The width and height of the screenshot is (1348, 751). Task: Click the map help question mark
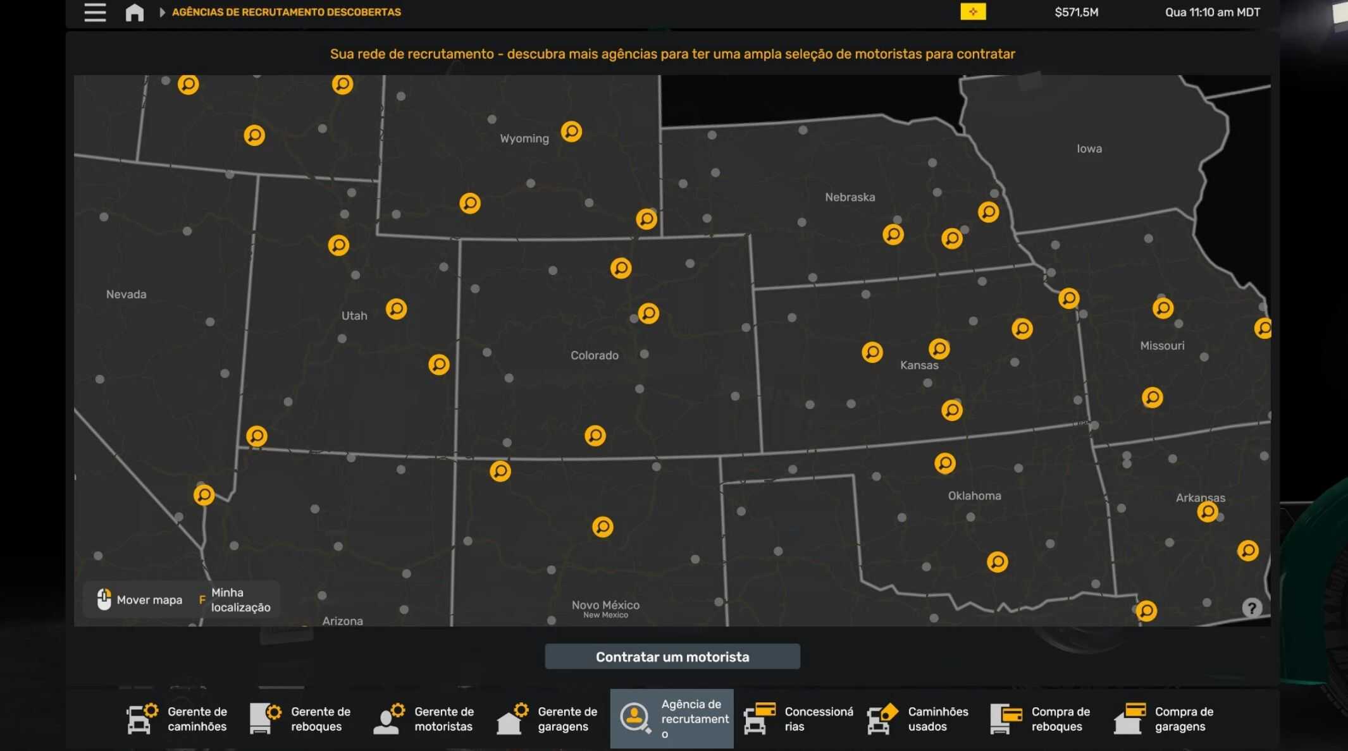[1251, 608]
